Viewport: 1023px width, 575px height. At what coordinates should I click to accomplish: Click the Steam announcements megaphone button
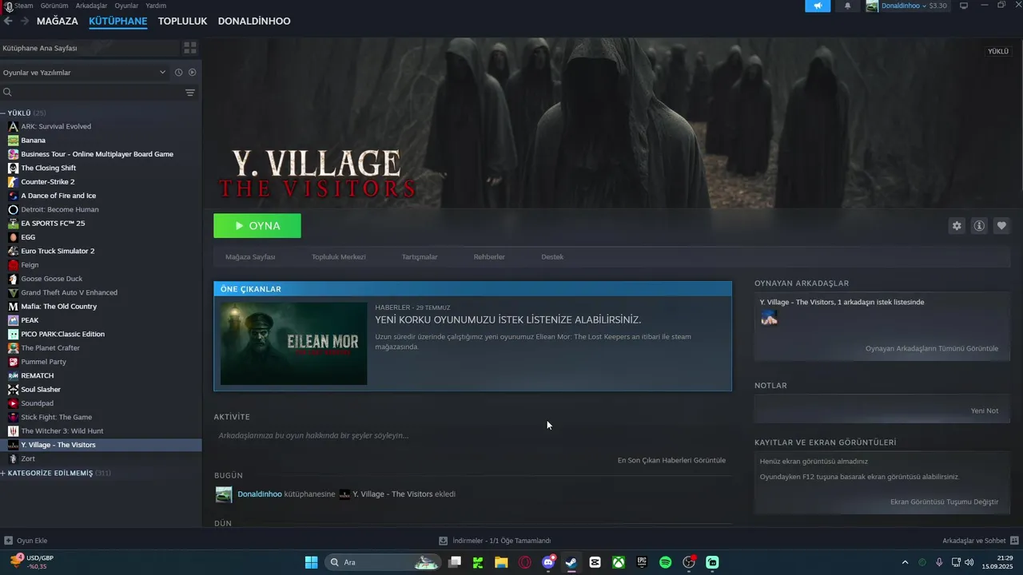click(x=818, y=6)
